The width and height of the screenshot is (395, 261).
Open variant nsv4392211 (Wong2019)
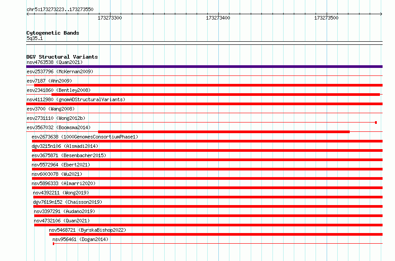click(61, 193)
